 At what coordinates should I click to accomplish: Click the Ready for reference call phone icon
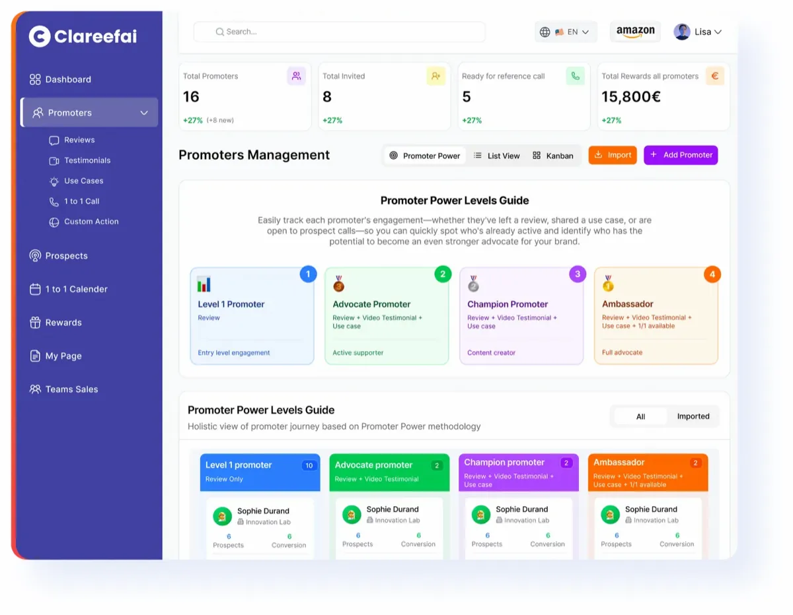(576, 76)
